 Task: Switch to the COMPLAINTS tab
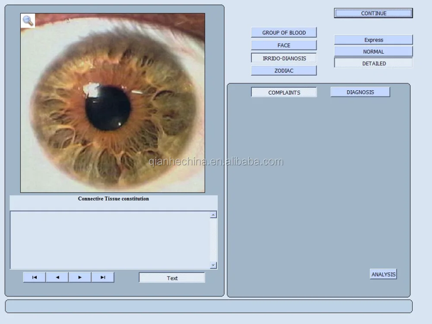(x=284, y=92)
